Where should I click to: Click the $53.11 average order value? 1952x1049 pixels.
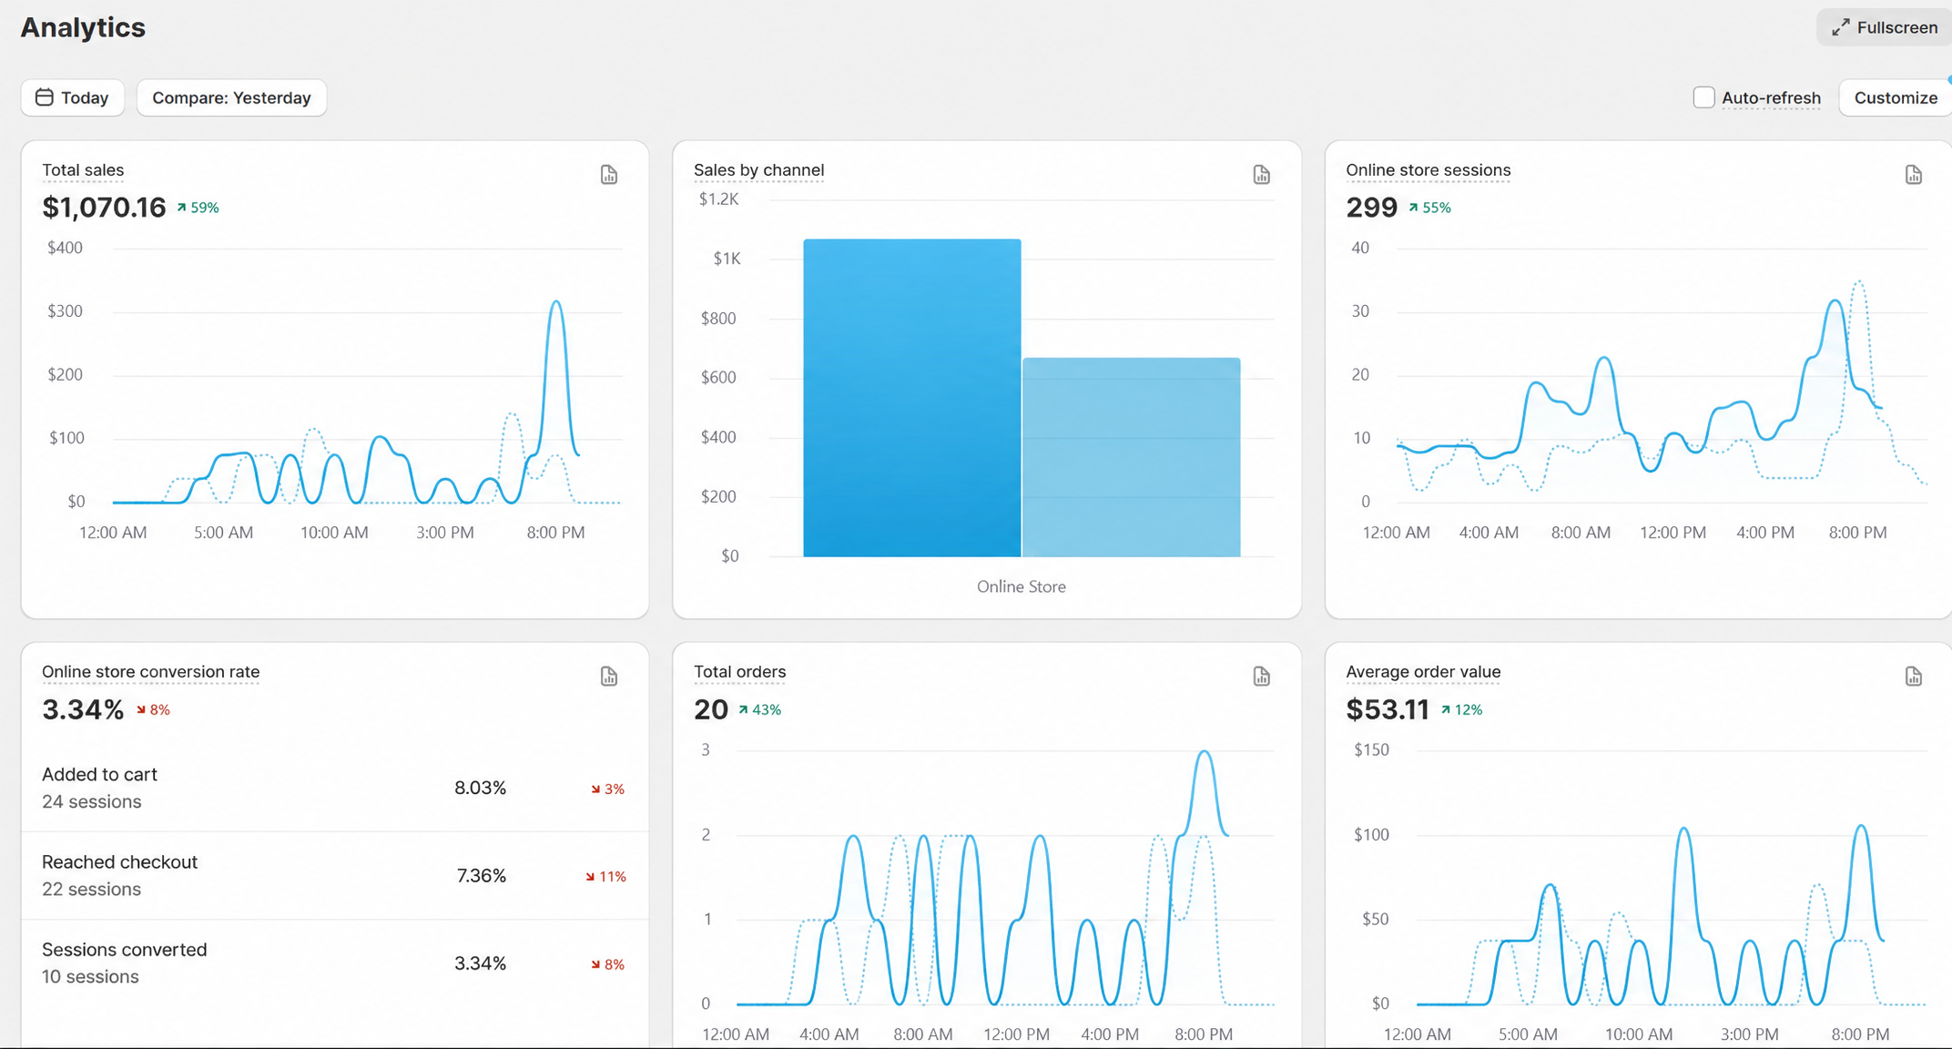click(1388, 709)
